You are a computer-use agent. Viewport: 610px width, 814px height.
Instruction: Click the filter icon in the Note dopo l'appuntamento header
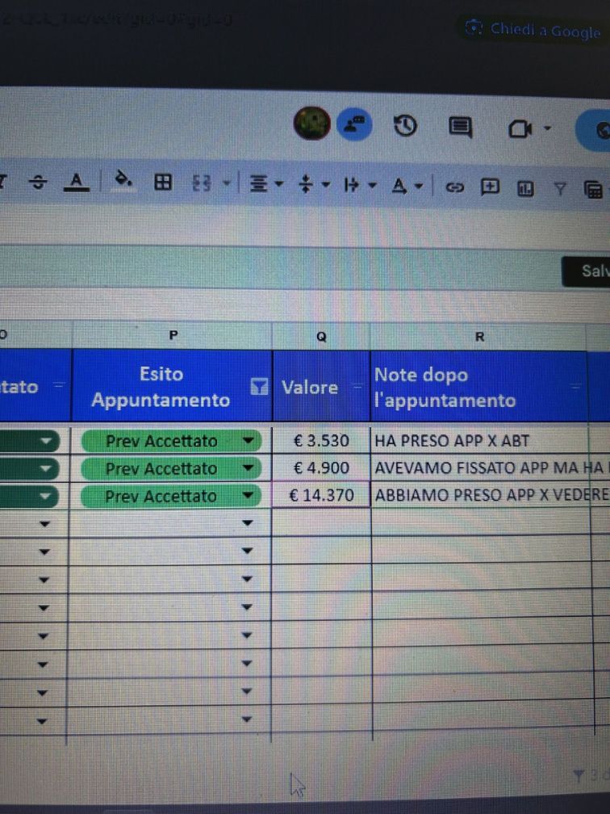coord(575,387)
